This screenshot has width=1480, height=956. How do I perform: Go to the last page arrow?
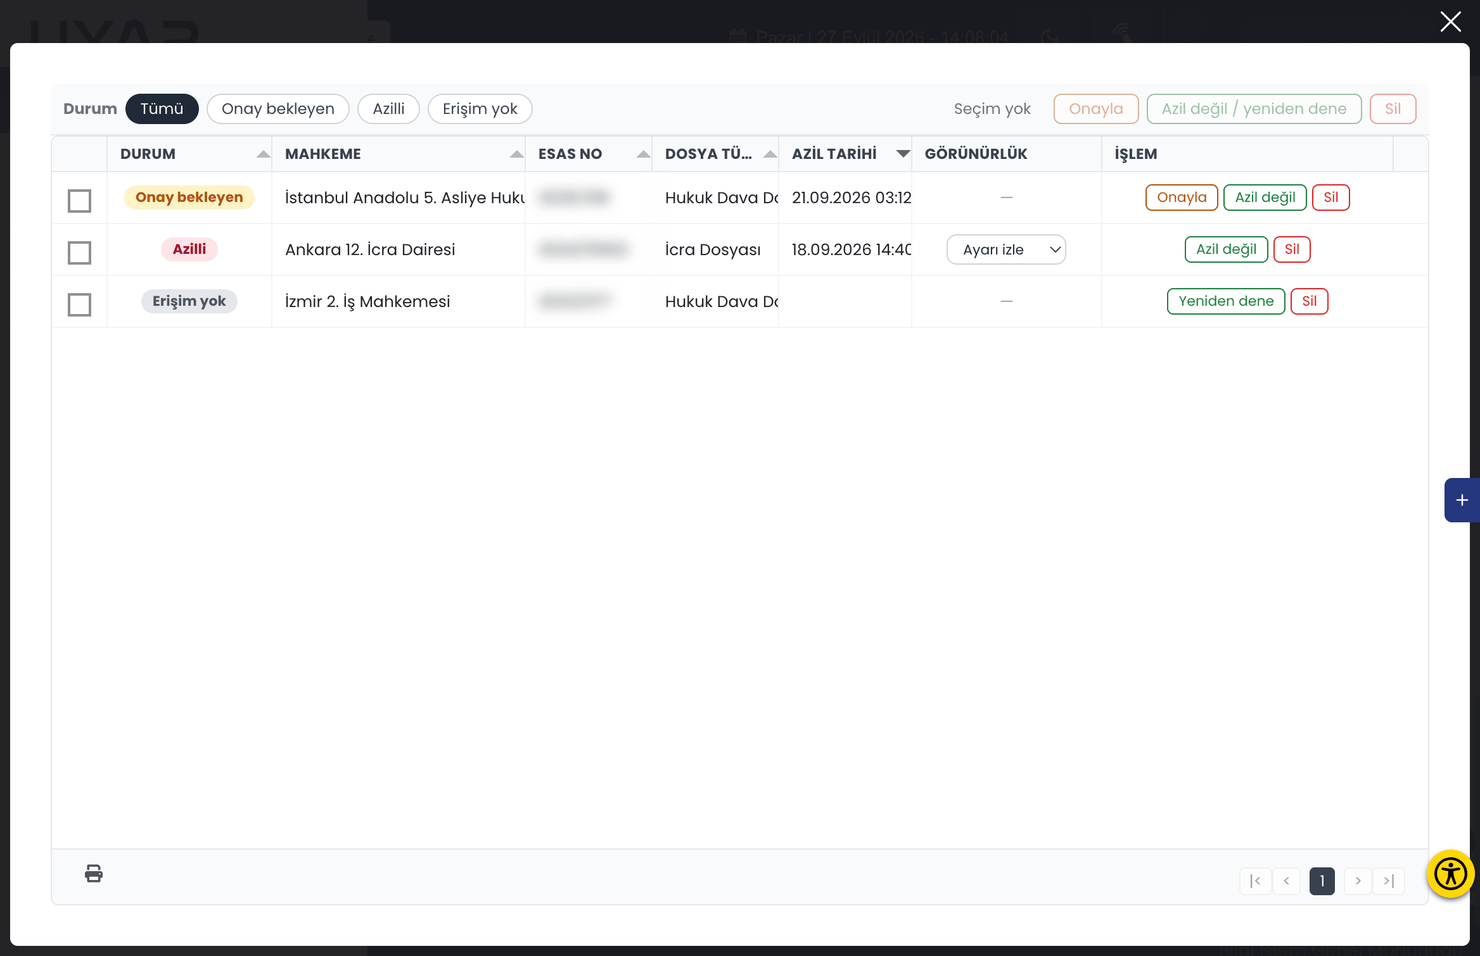pos(1389,881)
